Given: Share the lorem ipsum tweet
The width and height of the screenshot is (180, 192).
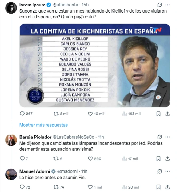Looking at the screenshot, I should [x=167, y=114].
